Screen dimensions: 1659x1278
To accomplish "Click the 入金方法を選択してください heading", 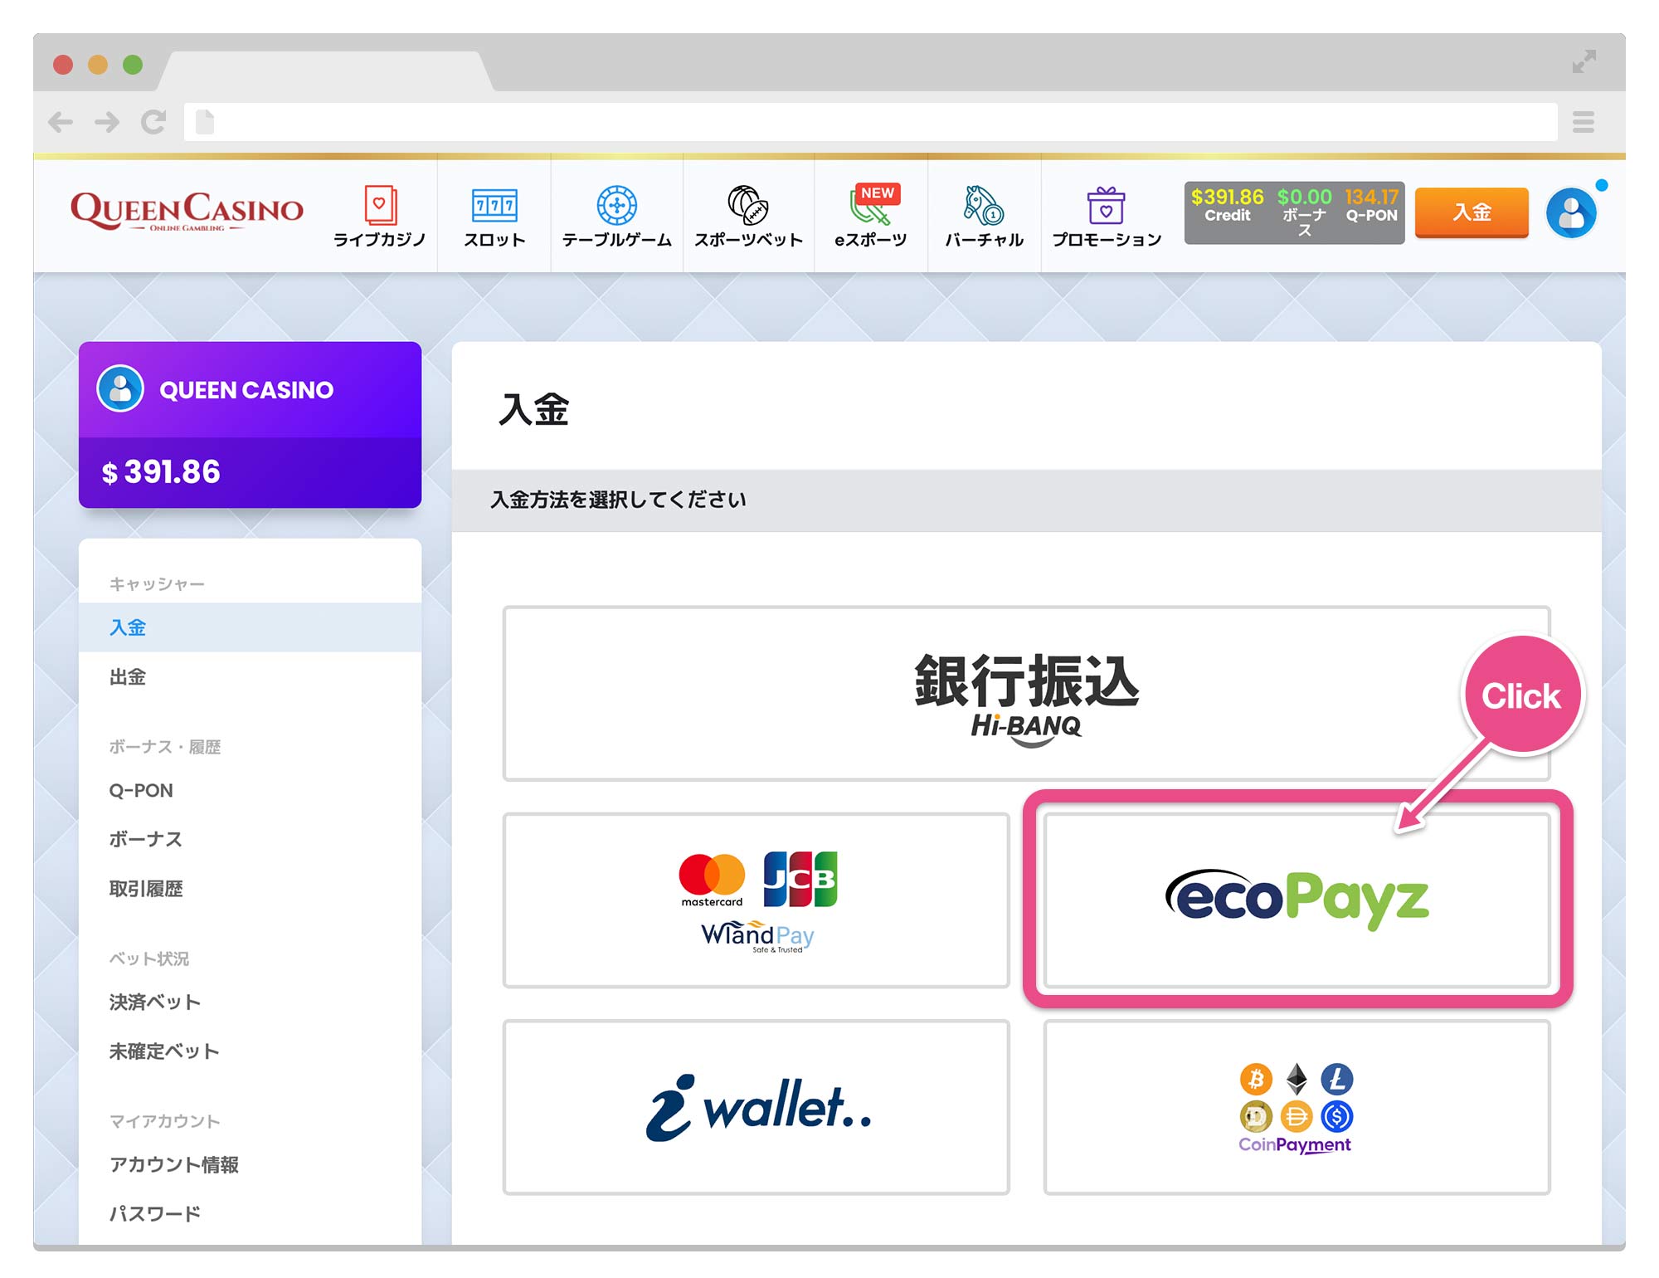I will [x=618, y=500].
